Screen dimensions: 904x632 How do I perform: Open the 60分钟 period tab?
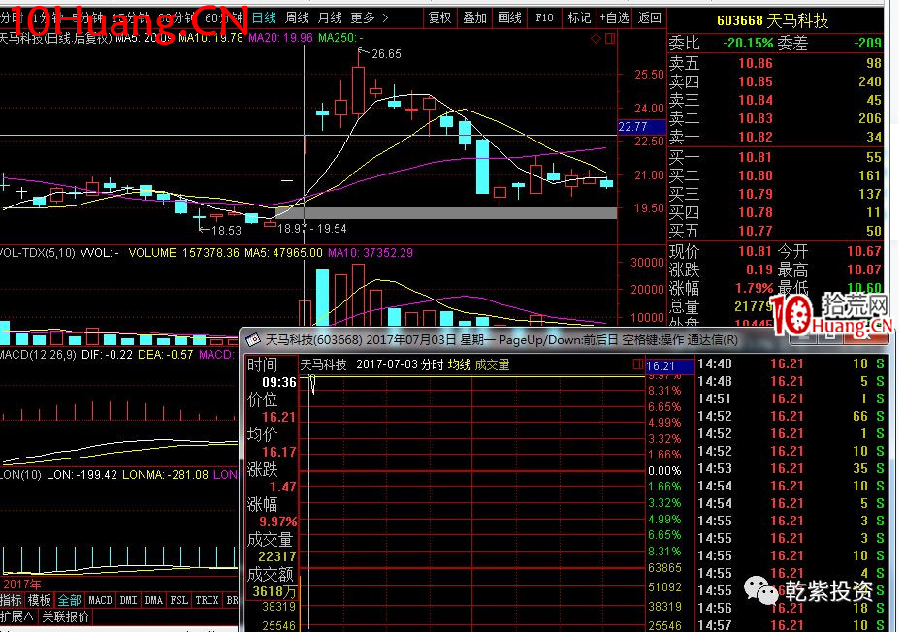224,17
